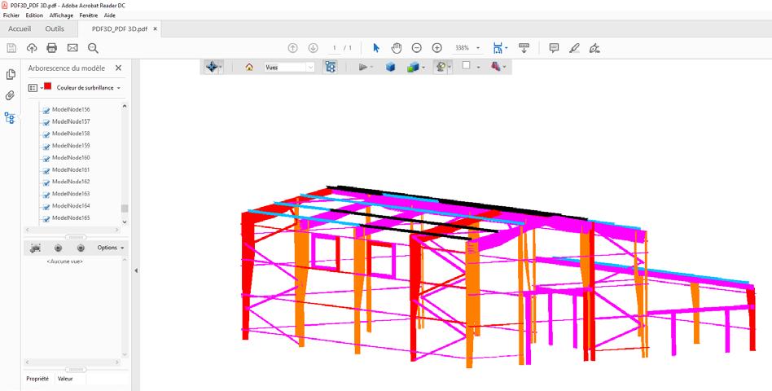Zoom out with minus icon
The height and width of the screenshot is (391, 772).
point(416,48)
